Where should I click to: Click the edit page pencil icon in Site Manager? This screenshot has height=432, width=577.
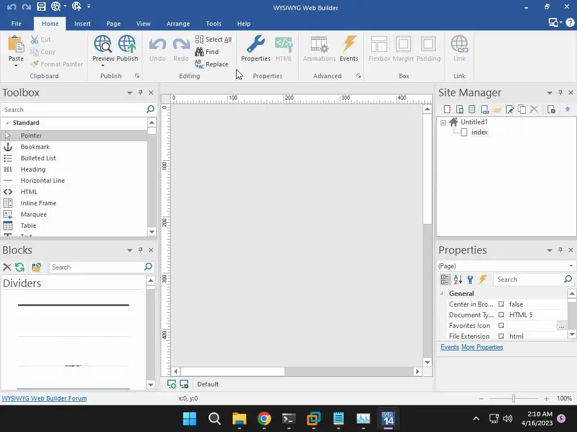coord(509,109)
